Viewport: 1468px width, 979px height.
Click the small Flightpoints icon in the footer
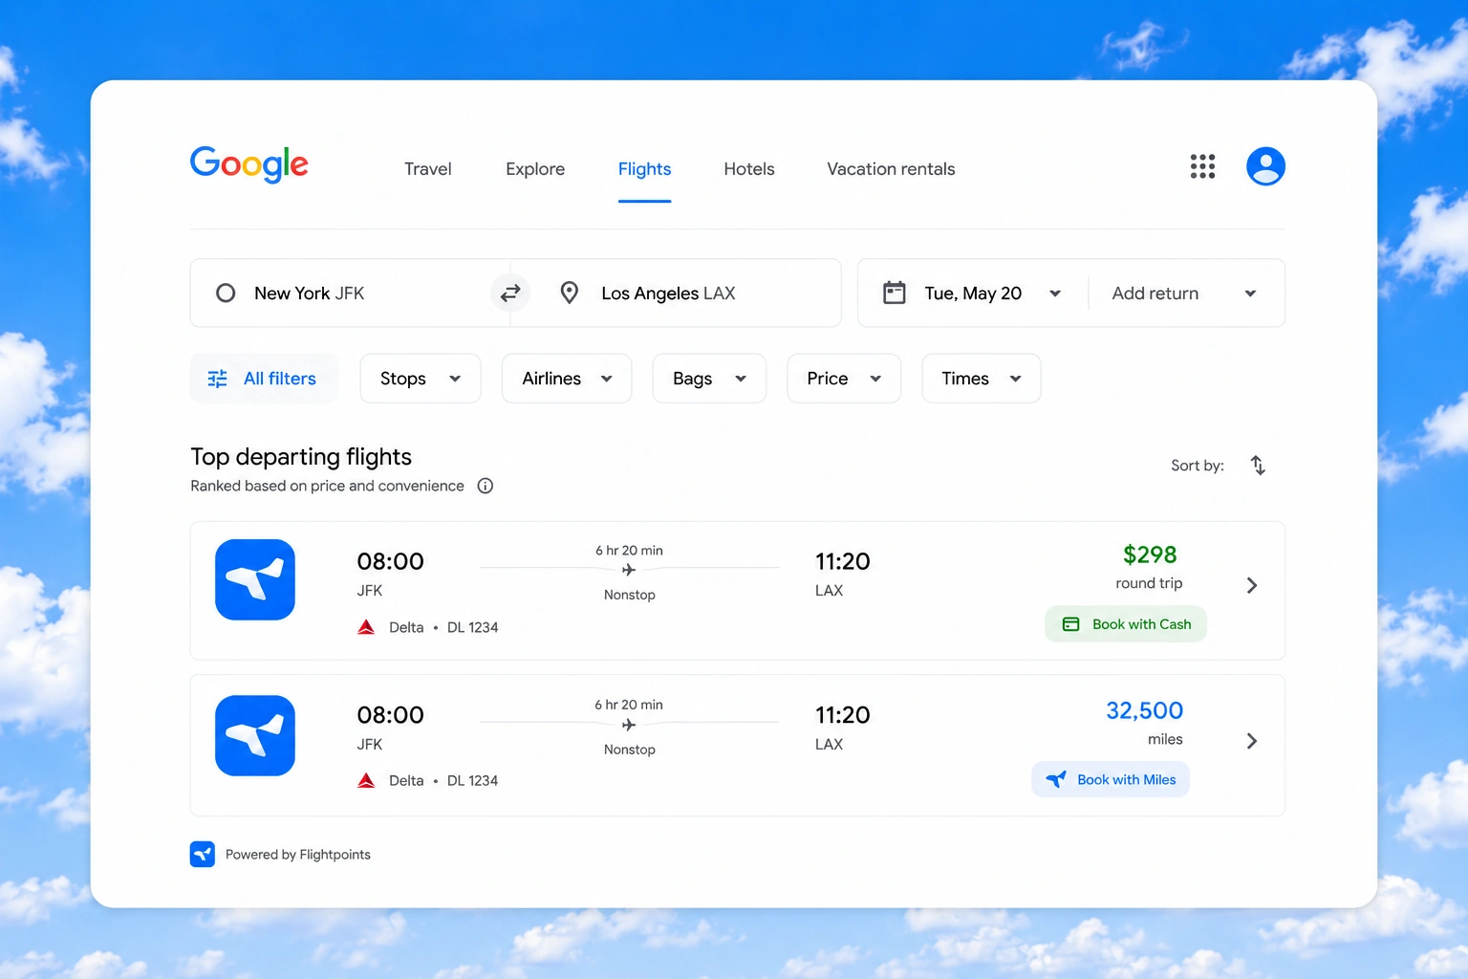(x=203, y=854)
